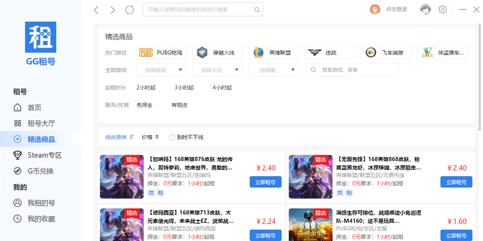This screenshot has height=241, width=483.
Task: Click the 搜索游戏、装备 search field
Action: tap(352, 70)
